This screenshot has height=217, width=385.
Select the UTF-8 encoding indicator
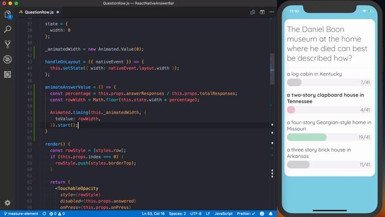pyautogui.click(x=196, y=213)
